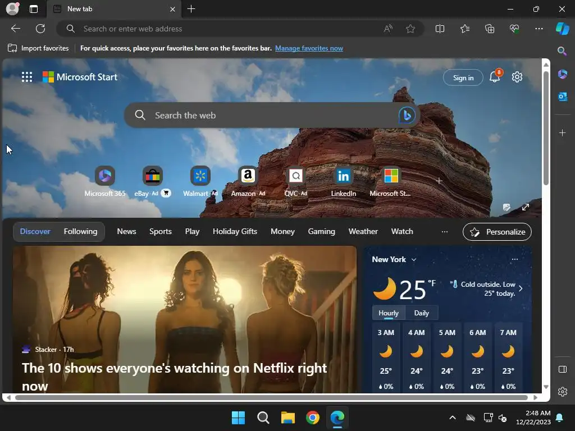Open the Gaming category
Image resolution: width=575 pixels, height=431 pixels.
coord(321,231)
